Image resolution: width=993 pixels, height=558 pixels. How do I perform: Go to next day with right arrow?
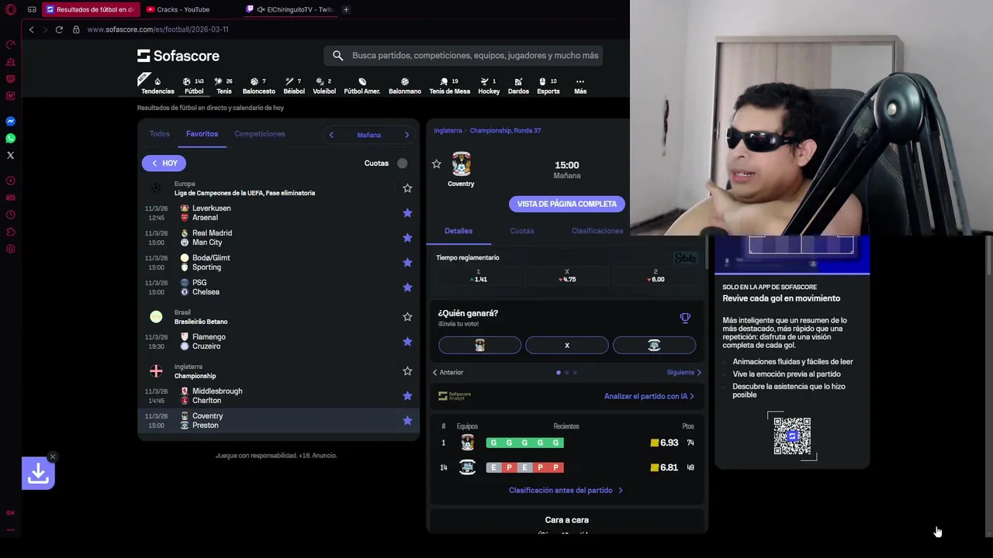tap(407, 135)
